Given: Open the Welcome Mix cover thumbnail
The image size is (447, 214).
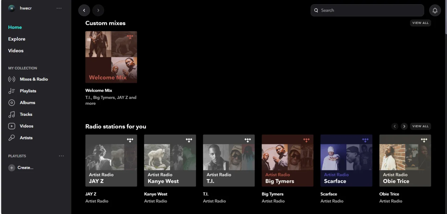Looking at the screenshot, I should (x=111, y=57).
